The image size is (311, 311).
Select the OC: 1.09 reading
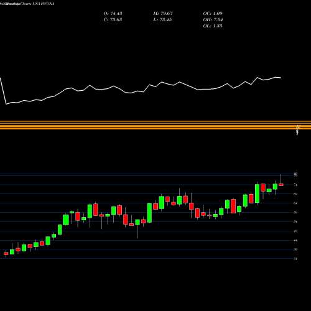coord(213,14)
